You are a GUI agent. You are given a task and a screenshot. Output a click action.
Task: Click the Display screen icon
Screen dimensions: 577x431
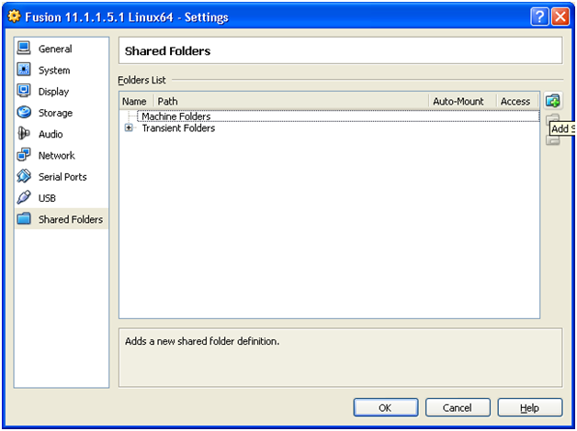pyautogui.click(x=24, y=91)
